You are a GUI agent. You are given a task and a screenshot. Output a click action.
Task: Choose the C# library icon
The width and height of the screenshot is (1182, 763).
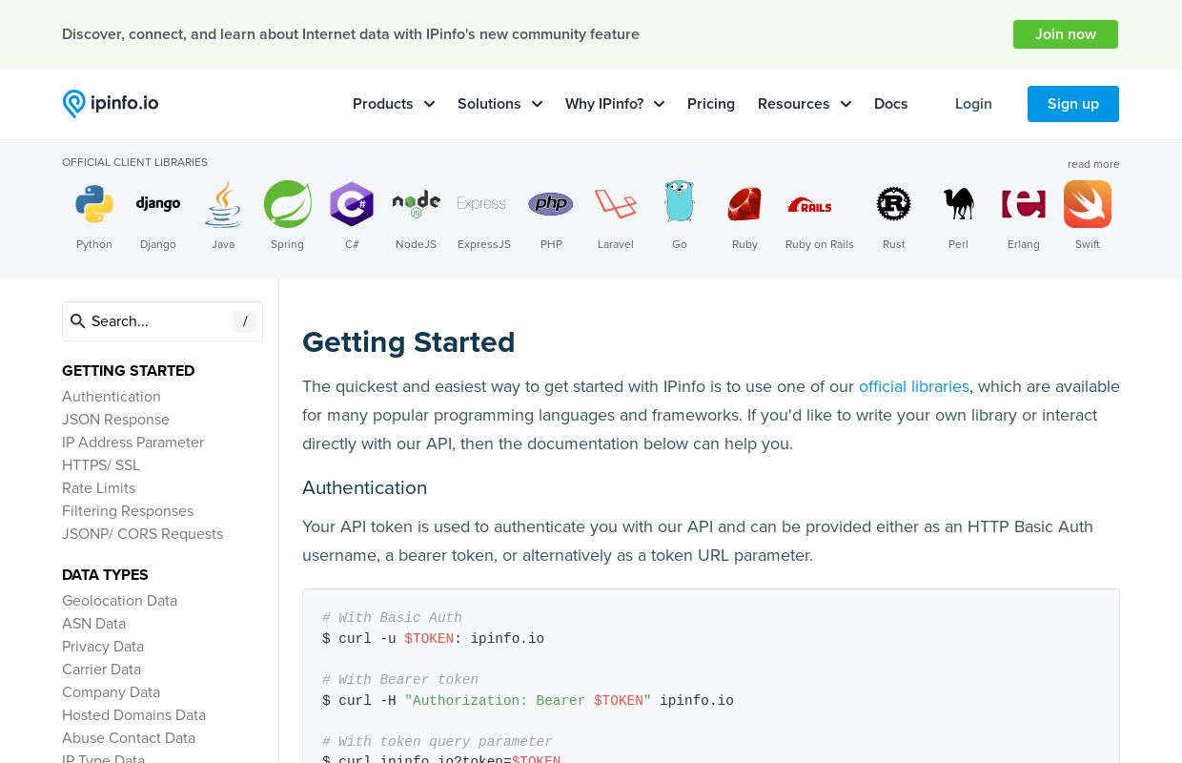pyautogui.click(x=352, y=204)
